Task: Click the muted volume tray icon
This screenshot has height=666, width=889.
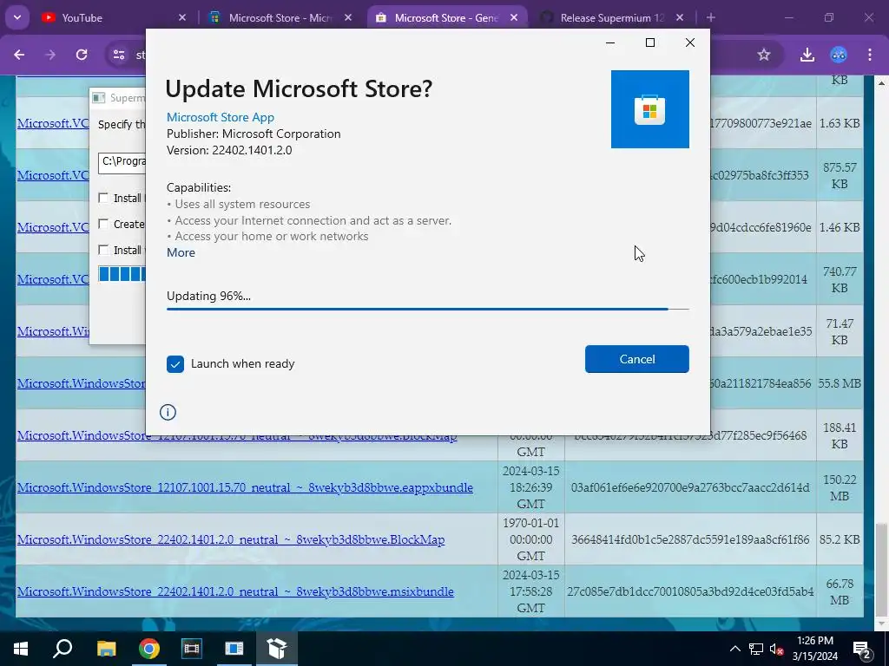Action: point(777,649)
